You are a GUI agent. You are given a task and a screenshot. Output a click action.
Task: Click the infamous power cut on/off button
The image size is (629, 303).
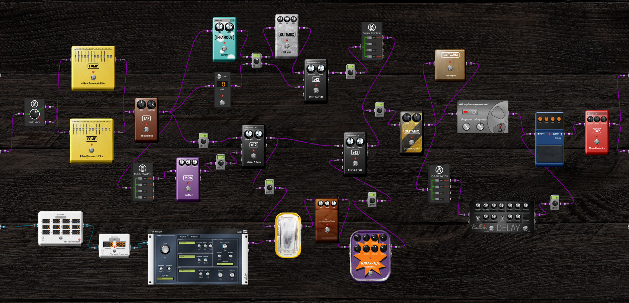[470, 112]
